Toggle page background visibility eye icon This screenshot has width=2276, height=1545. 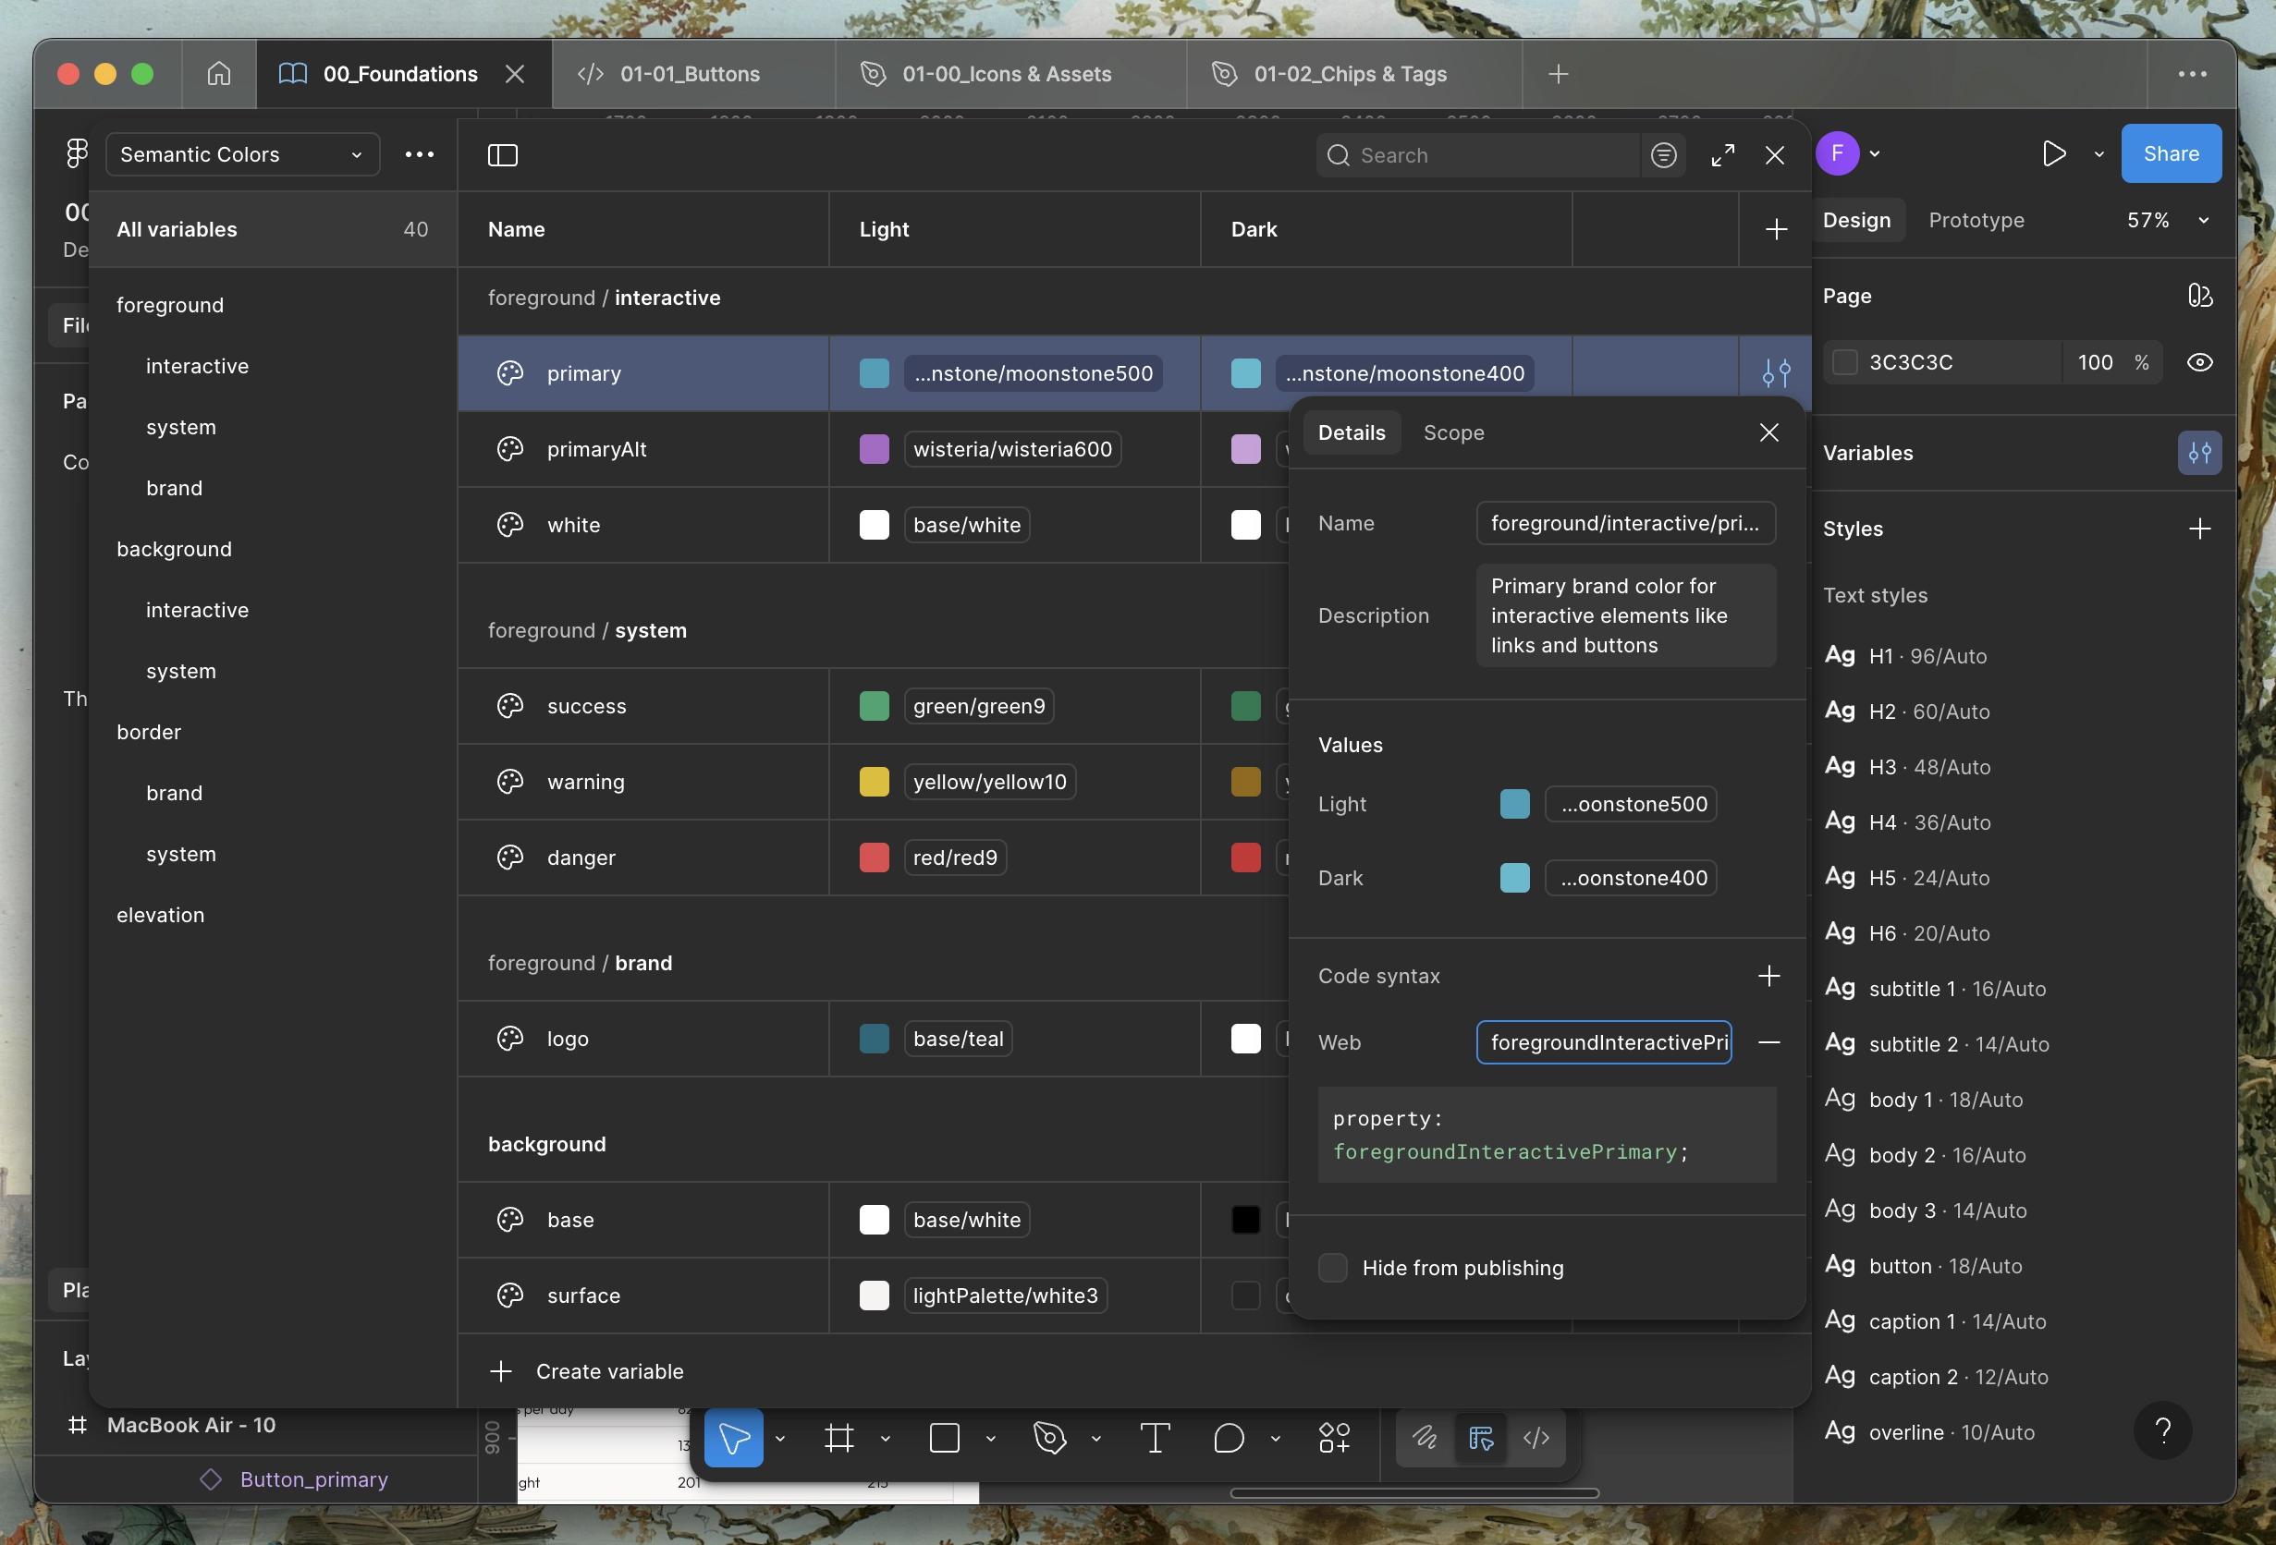(x=2199, y=362)
